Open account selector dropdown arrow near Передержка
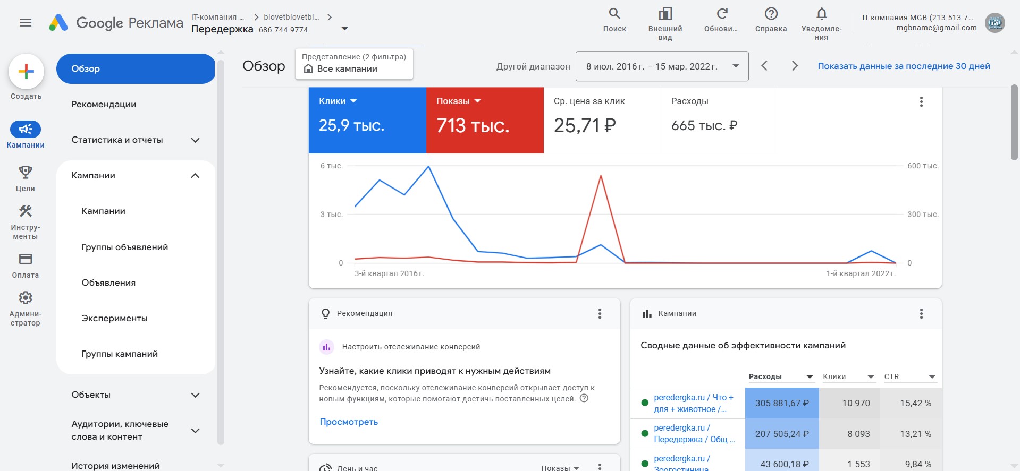 [x=344, y=29]
